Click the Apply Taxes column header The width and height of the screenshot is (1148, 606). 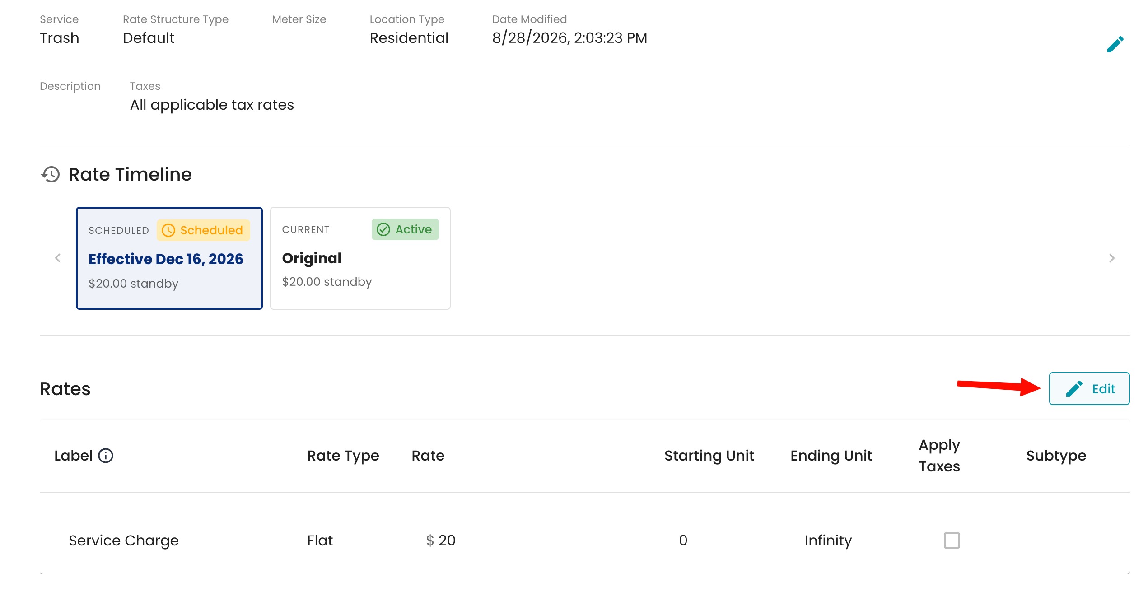pyautogui.click(x=939, y=456)
